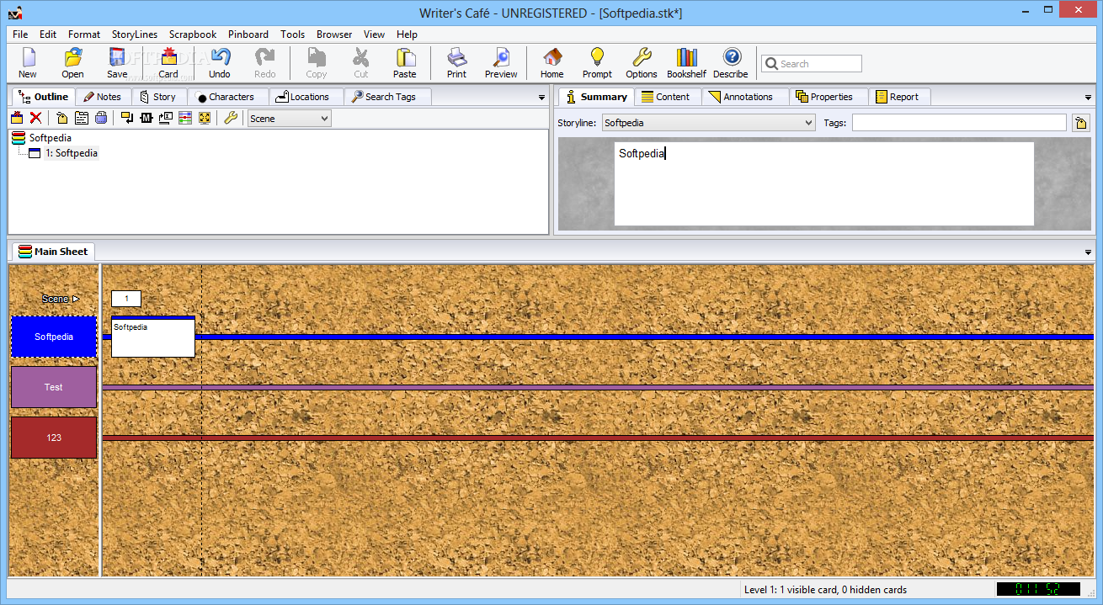Select the blue Softpedia storyline label

(x=54, y=337)
